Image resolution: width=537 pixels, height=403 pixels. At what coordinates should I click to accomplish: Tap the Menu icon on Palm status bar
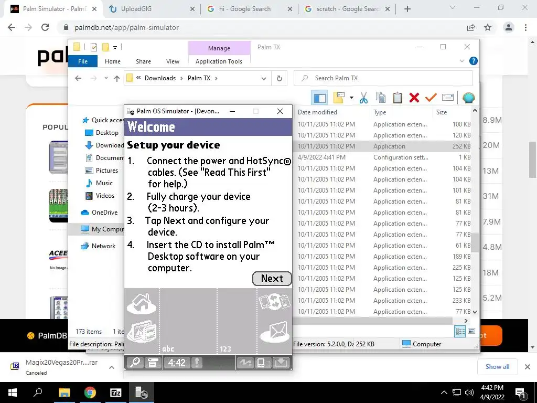pos(153,363)
